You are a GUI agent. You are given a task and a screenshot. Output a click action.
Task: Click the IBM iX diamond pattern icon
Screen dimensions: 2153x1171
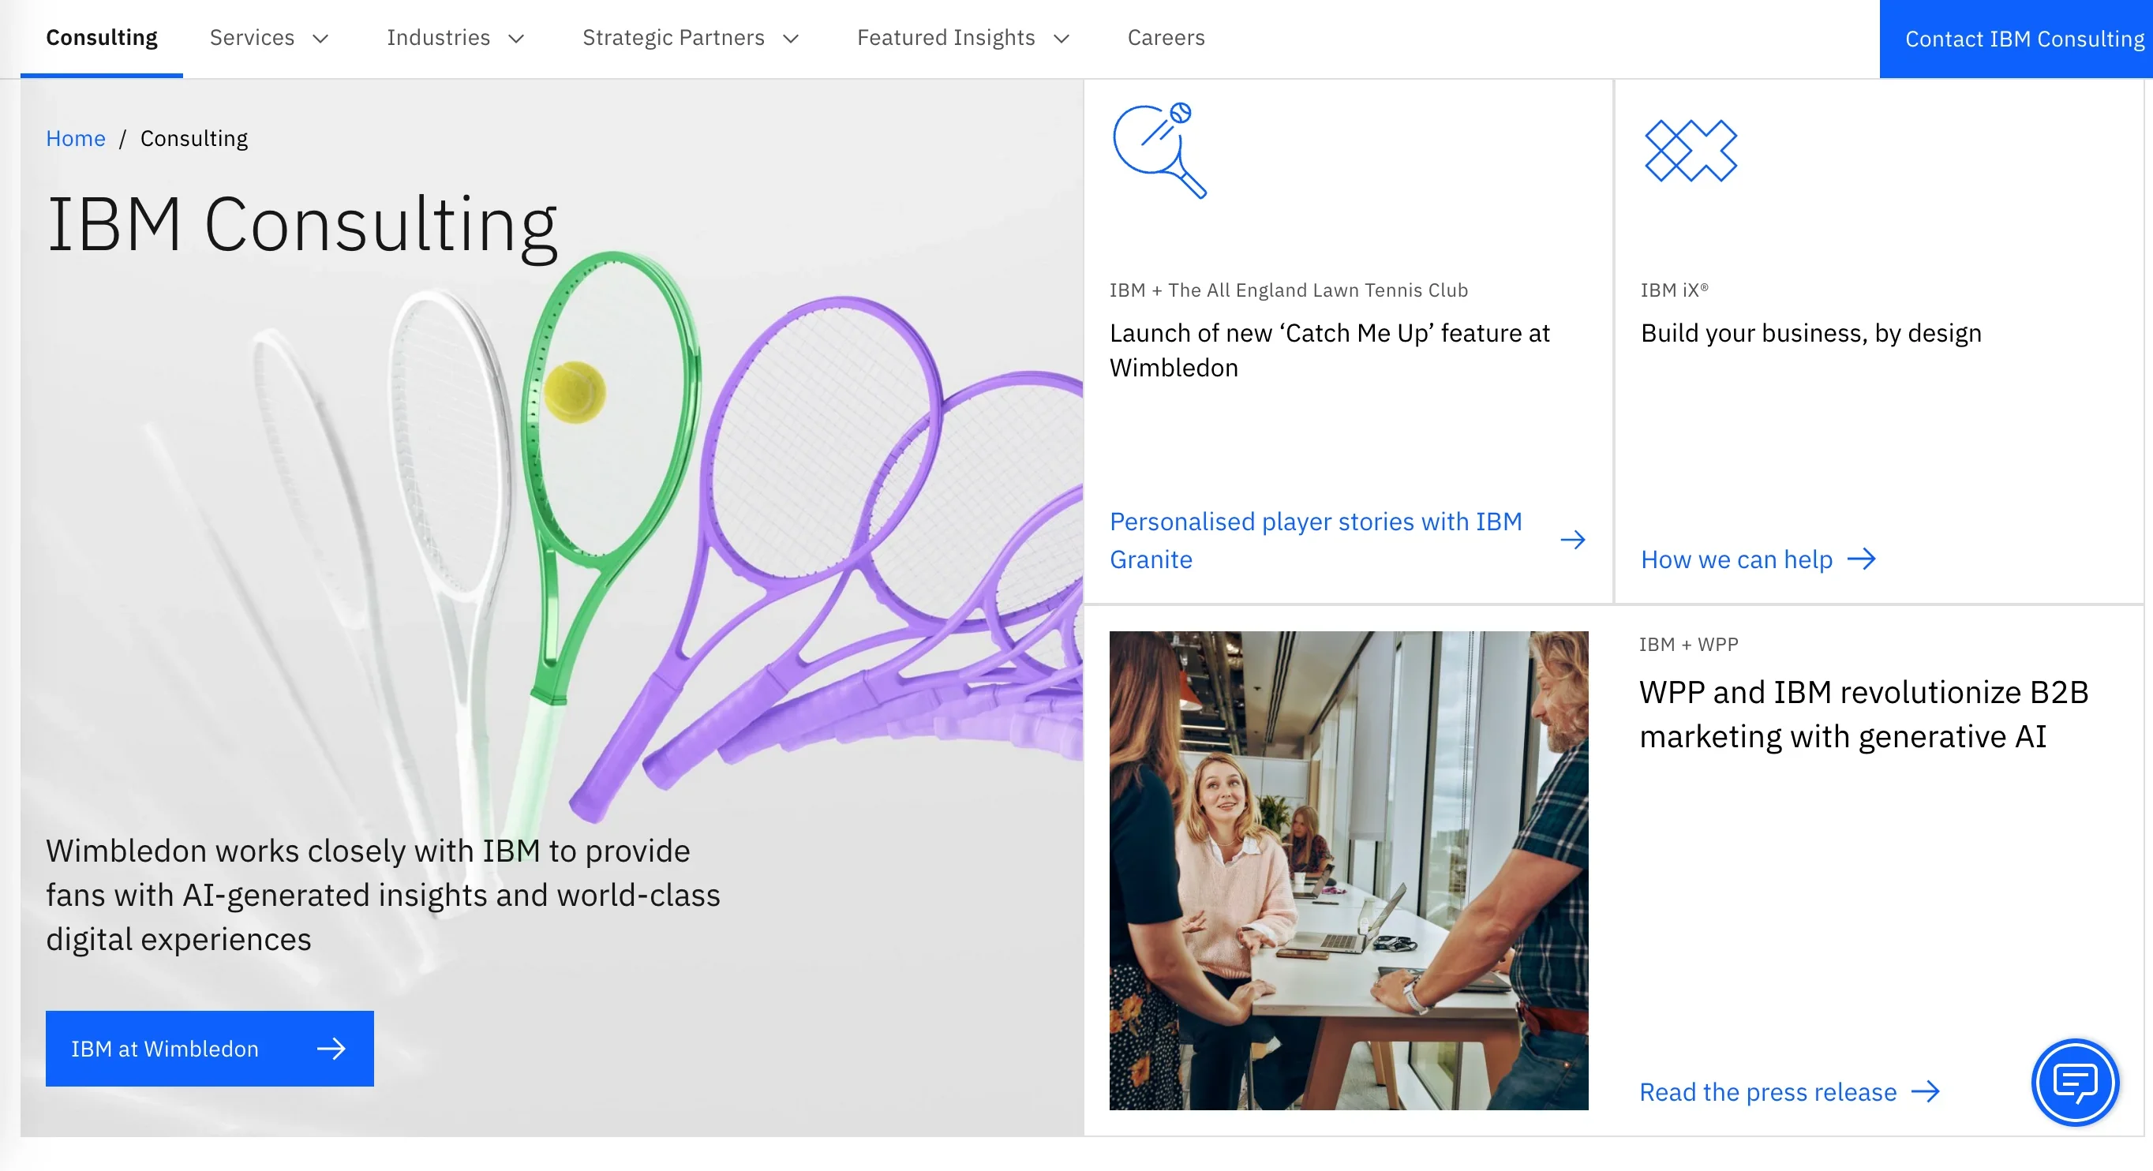1690,151
